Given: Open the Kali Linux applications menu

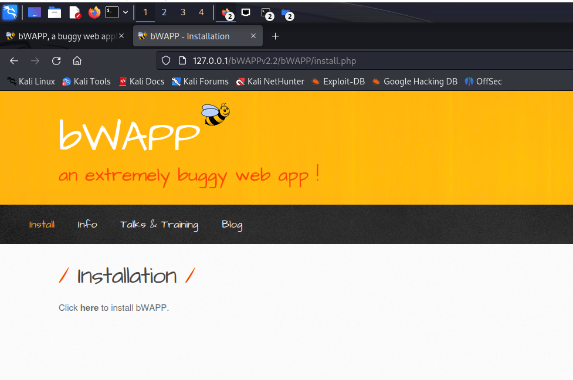Looking at the screenshot, I should (10, 12).
